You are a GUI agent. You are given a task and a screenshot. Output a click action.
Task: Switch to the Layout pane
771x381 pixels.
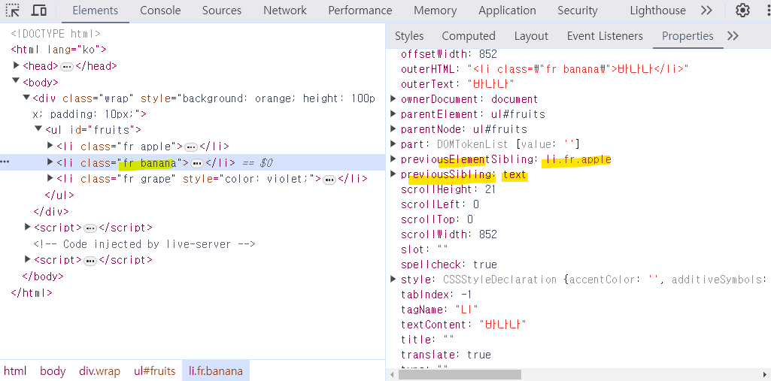coord(531,36)
